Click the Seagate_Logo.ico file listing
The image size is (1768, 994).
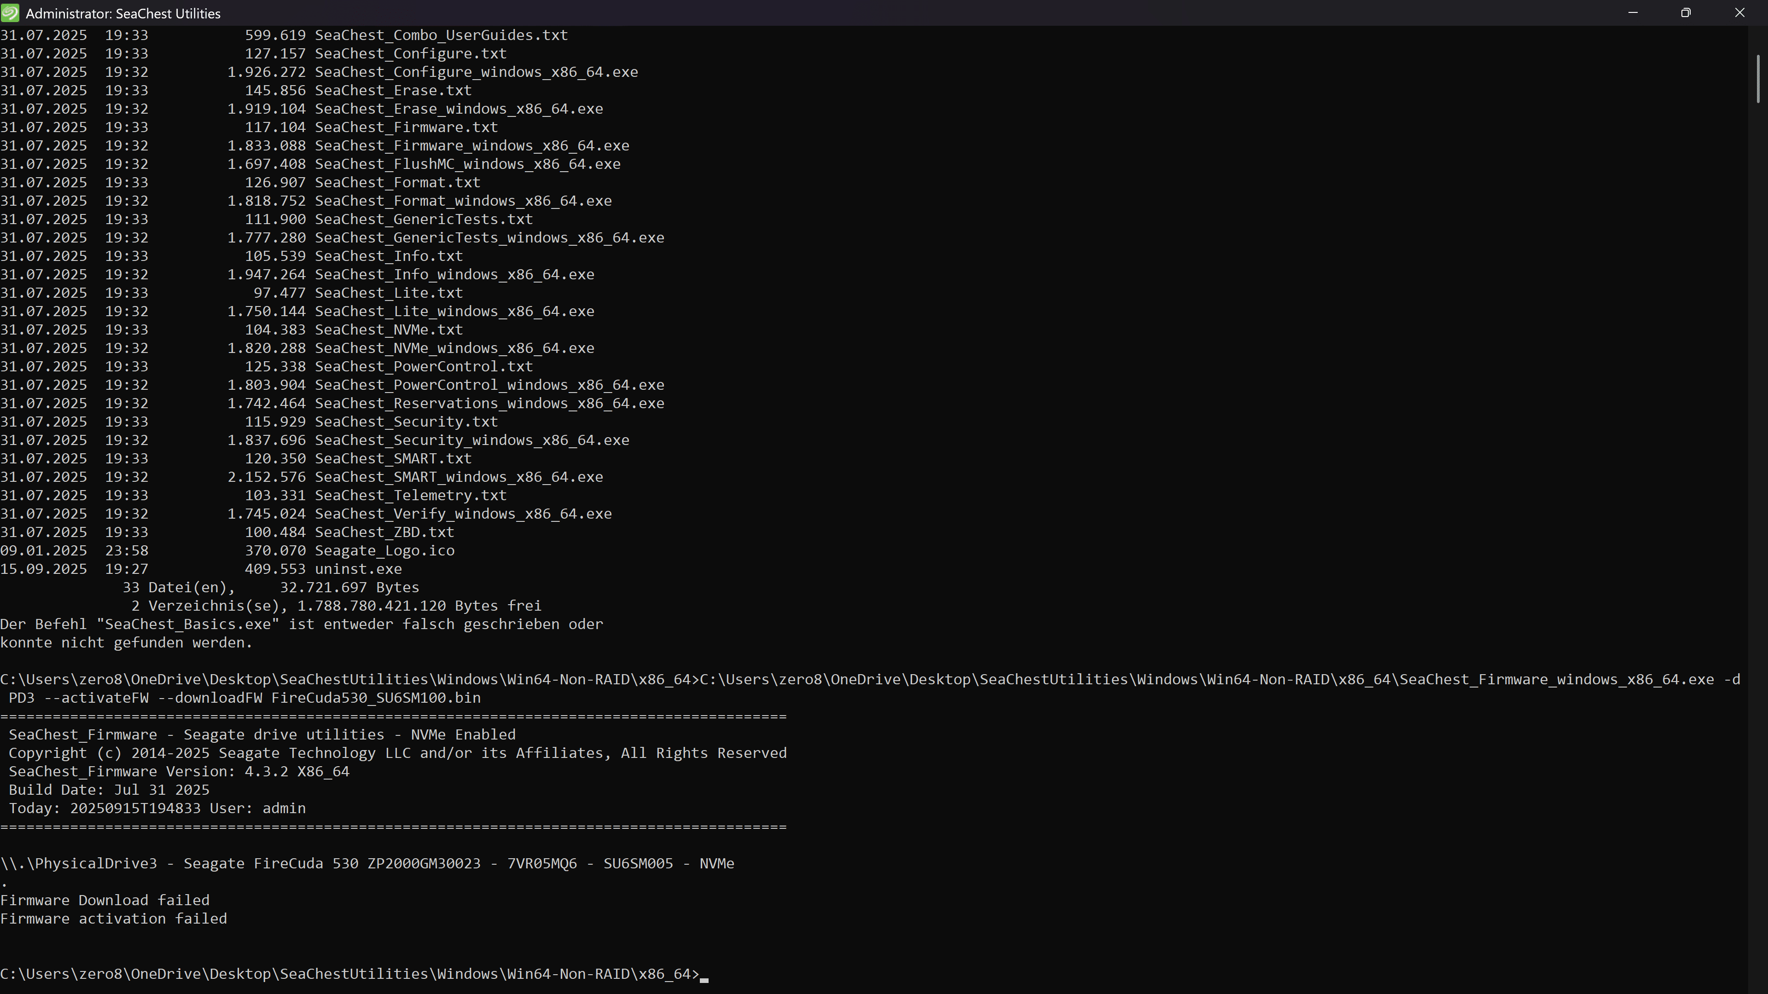coord(384,550)
